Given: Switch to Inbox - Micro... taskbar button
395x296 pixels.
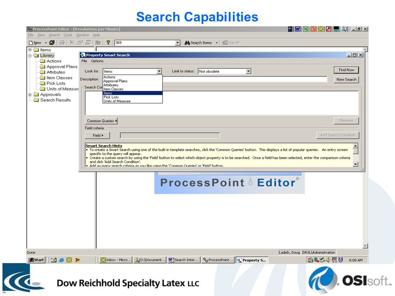Looking at the screenshot, I should tap(115, 260).
